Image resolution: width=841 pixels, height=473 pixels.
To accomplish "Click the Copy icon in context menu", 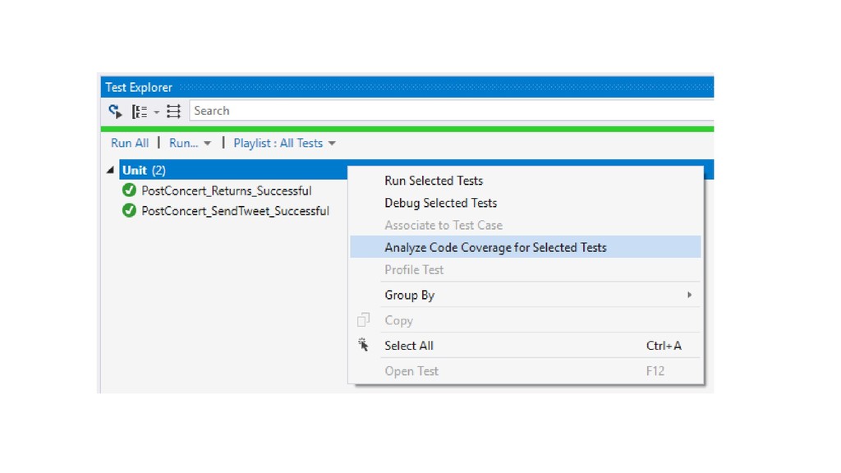I will tap(363, 320).
